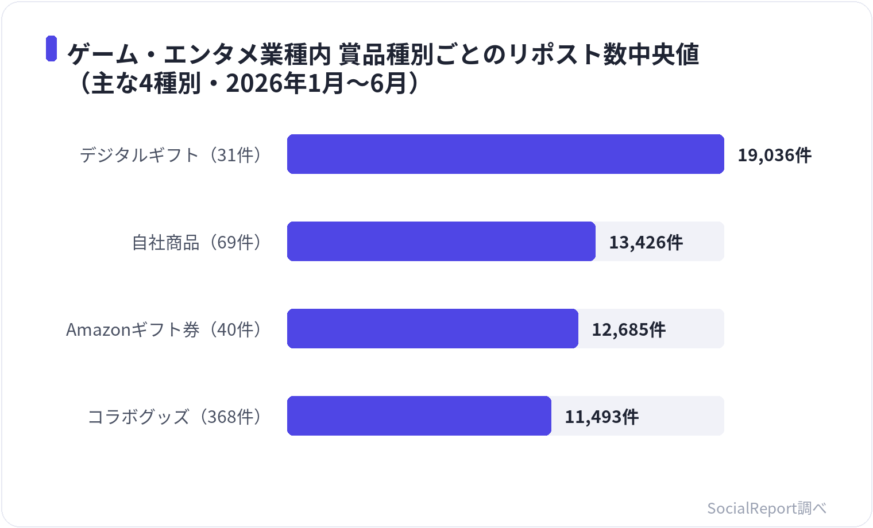
Task: Click the SocialReport調べ source credit
Action: (x=767, y=508)
